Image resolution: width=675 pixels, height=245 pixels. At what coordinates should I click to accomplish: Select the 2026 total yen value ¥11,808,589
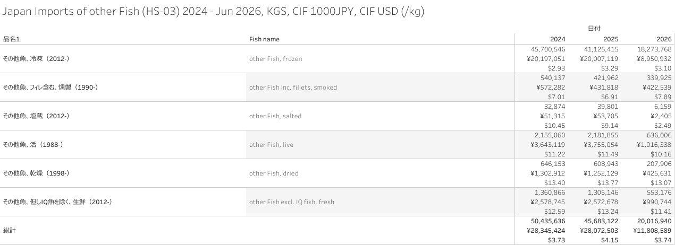653,231
